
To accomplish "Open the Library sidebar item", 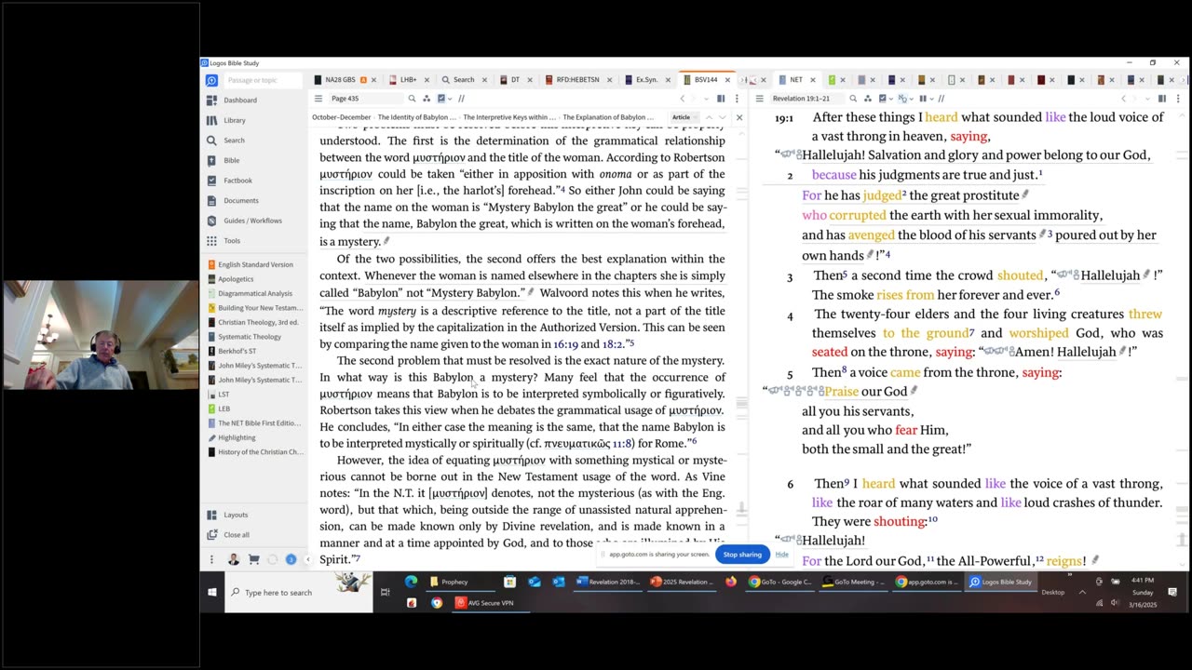I will (234, 120).
